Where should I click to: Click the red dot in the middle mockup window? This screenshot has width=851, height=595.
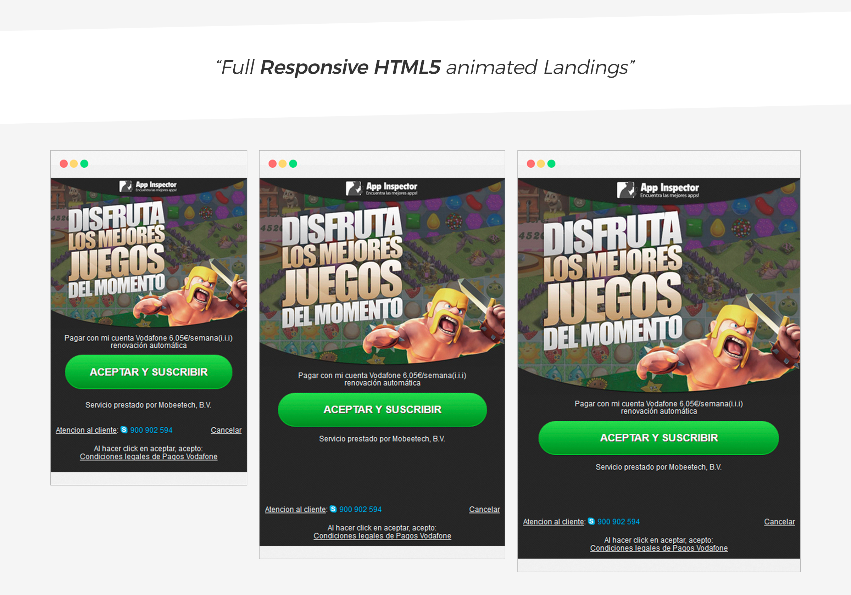pyautogui.click(x=272, y=164)
